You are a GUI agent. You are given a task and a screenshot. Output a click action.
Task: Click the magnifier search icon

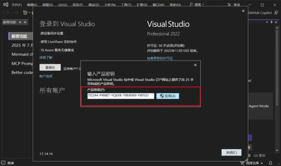(x=191, y=4)
